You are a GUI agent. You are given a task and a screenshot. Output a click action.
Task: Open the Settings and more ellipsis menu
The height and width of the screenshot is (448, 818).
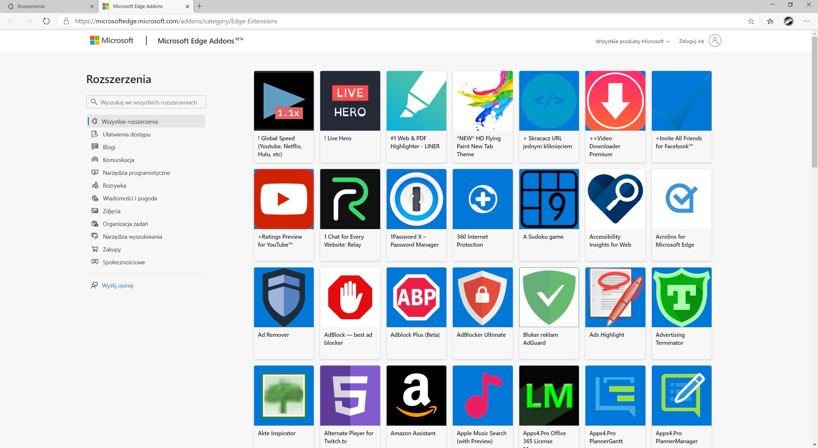(x=807, y=21)
